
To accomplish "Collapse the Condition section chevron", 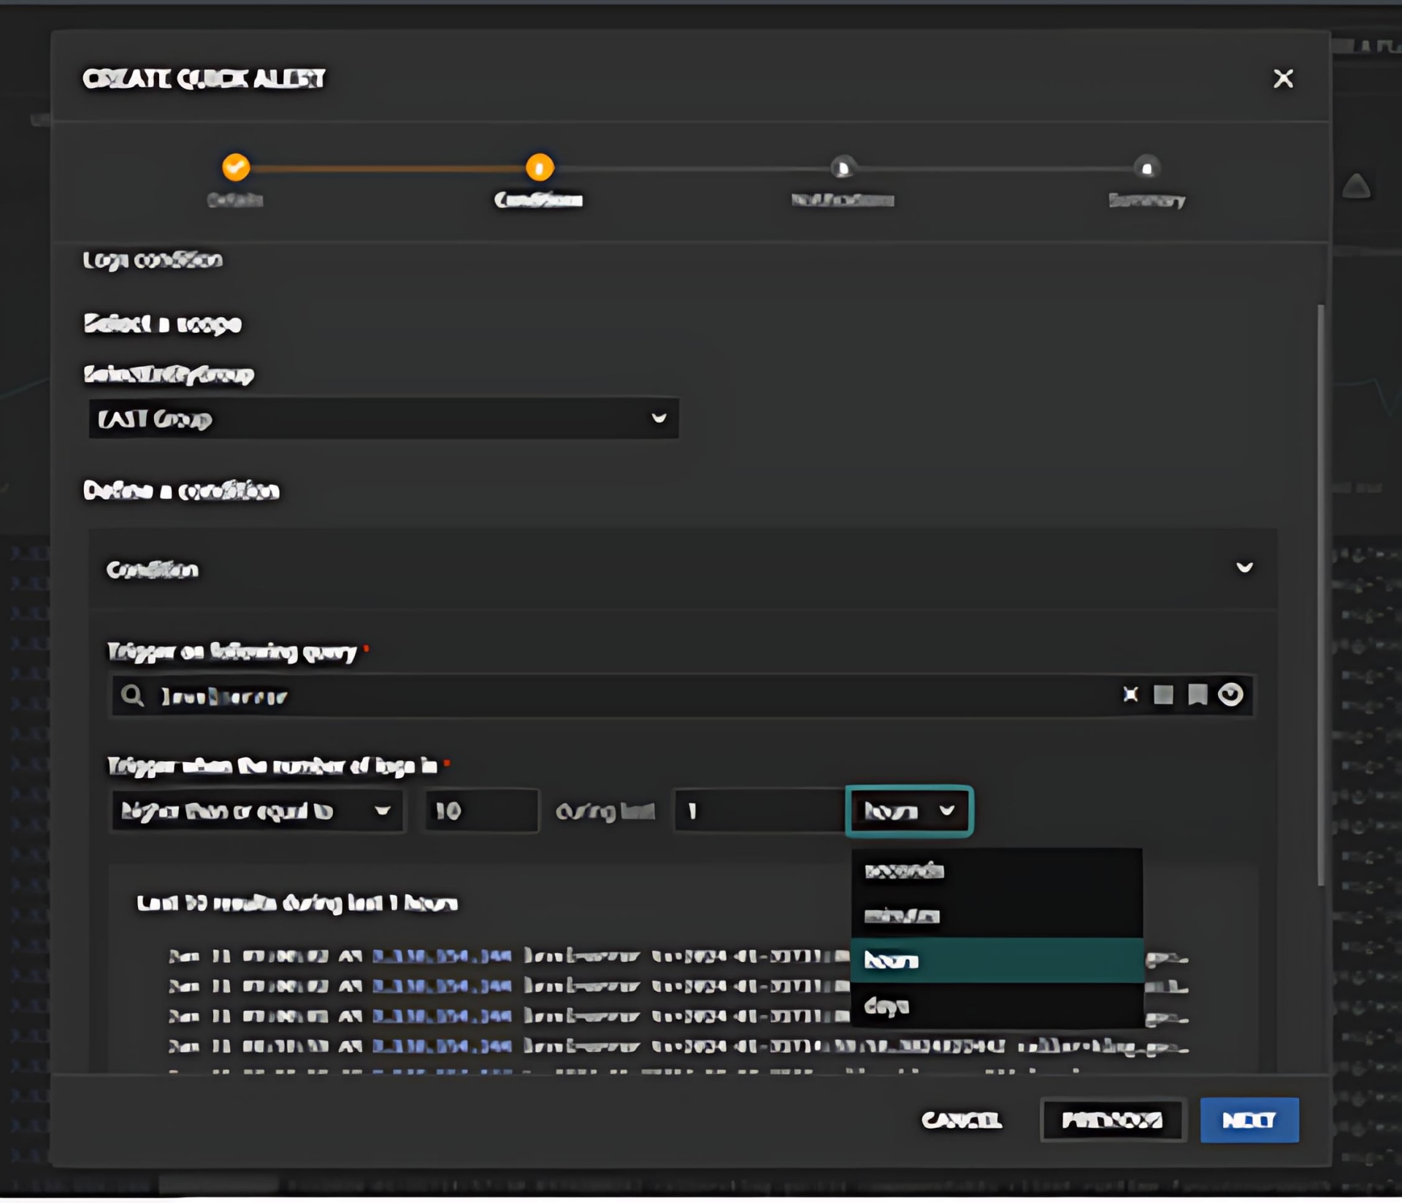I will tap(1244, 568).
